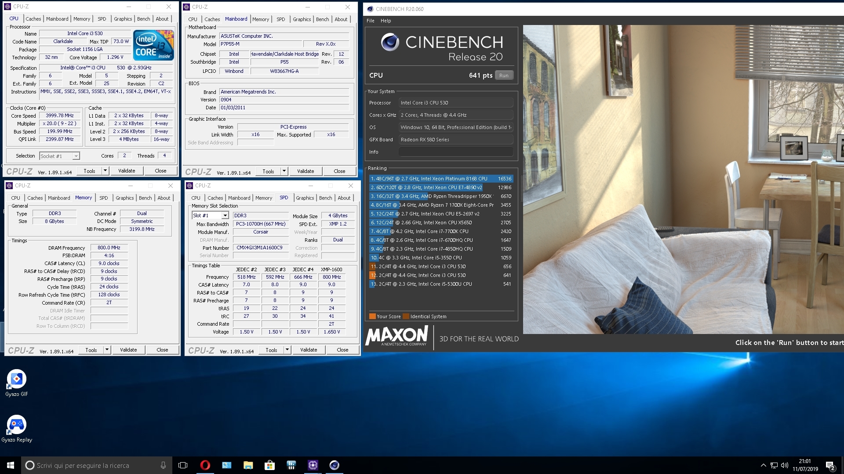The height and width of the screenshot is (474, 844).
Task: Click Validate in the CPU-tab CPU-Z window
Action: [x=127, y=171]
